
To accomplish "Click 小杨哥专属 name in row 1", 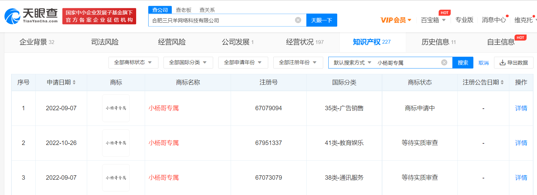I will pos(164,108).
